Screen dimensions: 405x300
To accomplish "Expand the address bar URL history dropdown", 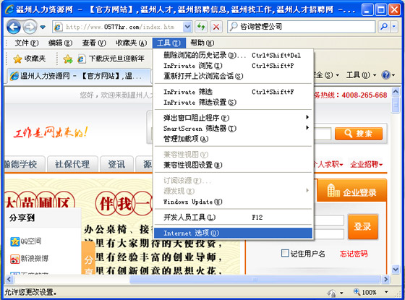I will (x=187, y=27).
